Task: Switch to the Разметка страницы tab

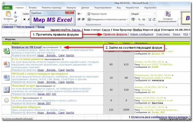Action: (51, 7)
